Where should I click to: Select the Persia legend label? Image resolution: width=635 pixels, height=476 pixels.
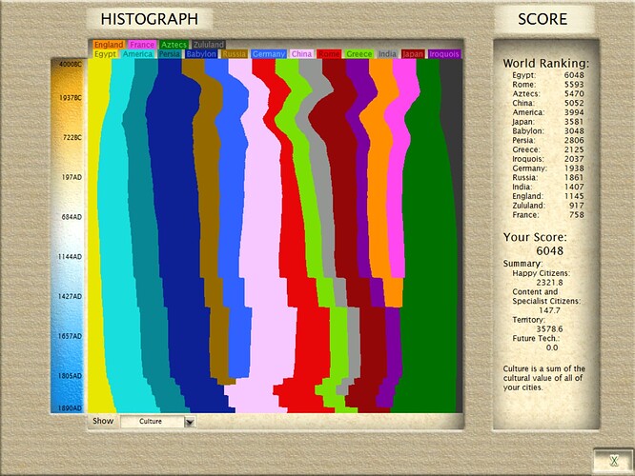[170, 54]
